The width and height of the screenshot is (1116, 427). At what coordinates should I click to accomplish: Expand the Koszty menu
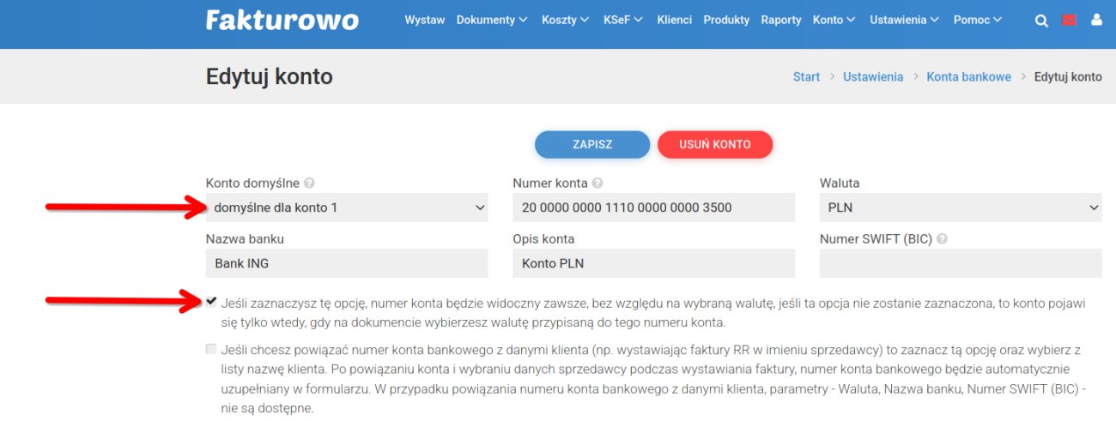pos(565,20)
